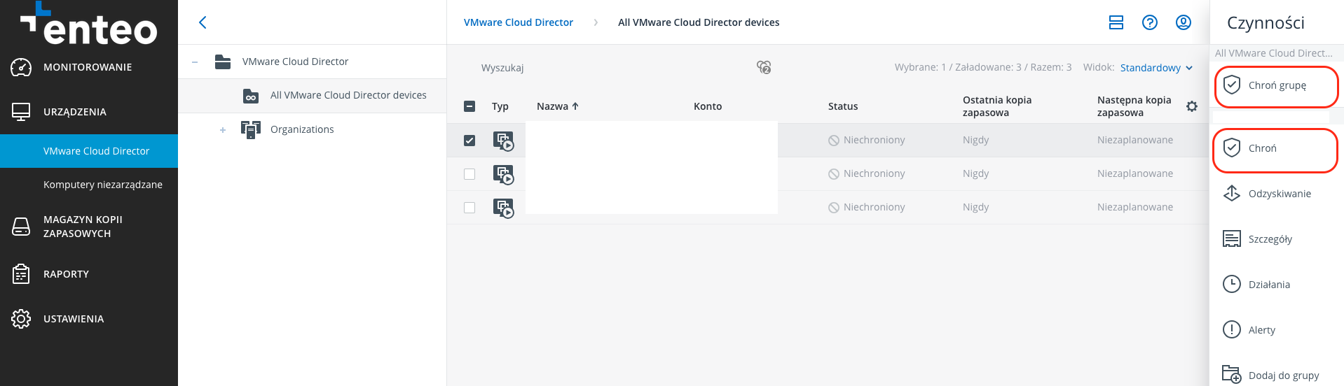The image size is (1344, 386).
Task: Uncheck the checked first device row checkbox
Action: coord(469,141)
